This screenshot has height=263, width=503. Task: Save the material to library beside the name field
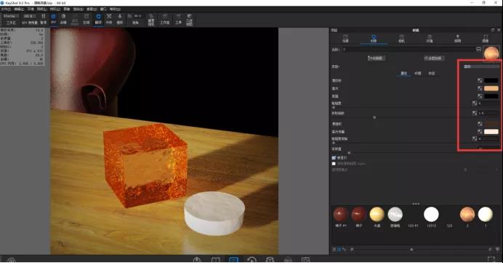pyautogui.click(x=478, y=49)
